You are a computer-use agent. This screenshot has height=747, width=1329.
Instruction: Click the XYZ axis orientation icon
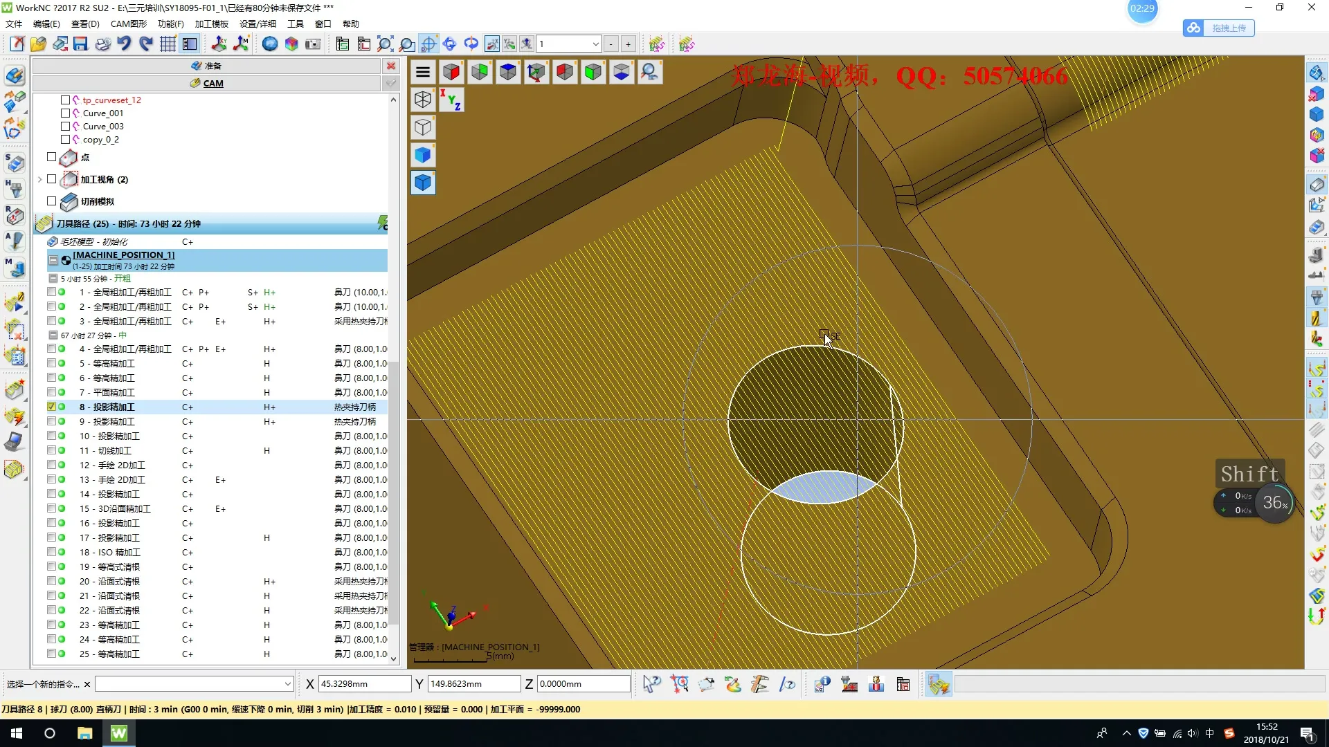click(451, 100)
